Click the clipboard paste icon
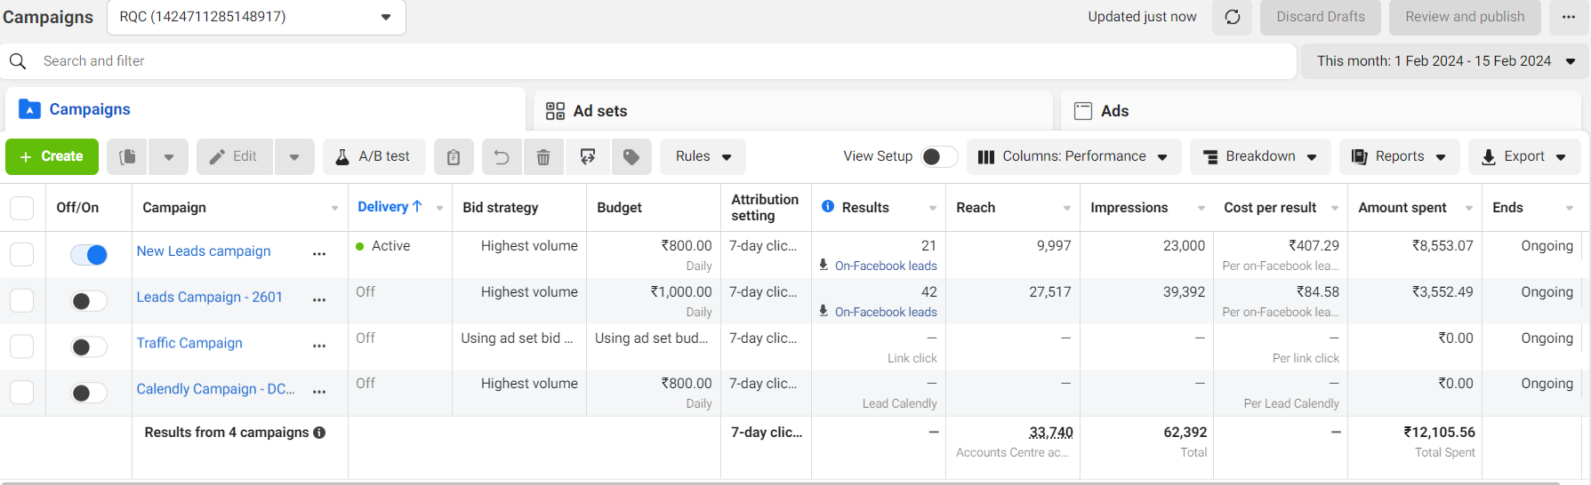 (x=454, y=157)
